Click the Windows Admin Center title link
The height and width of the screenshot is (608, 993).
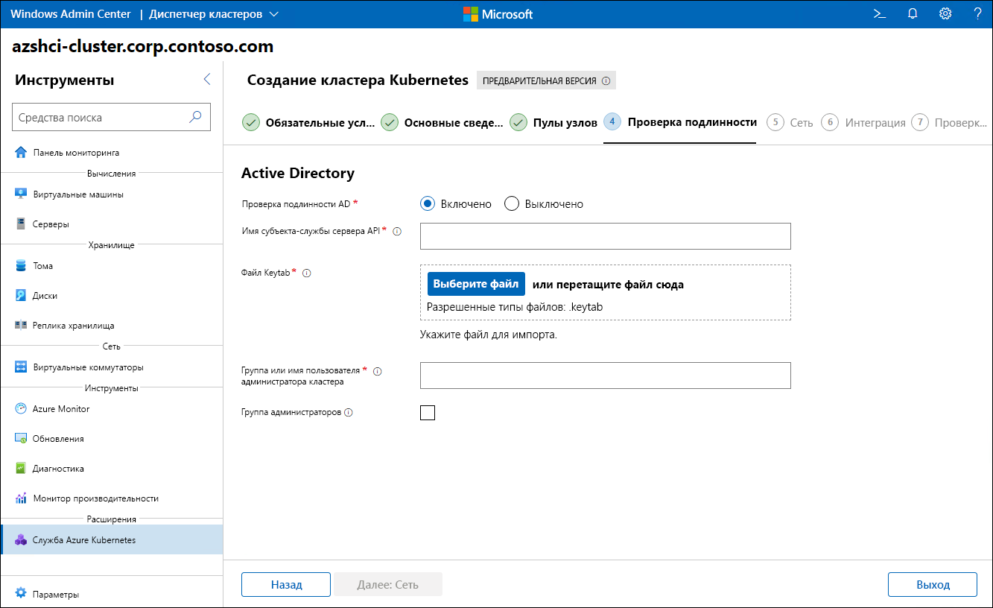click(71, 14)
